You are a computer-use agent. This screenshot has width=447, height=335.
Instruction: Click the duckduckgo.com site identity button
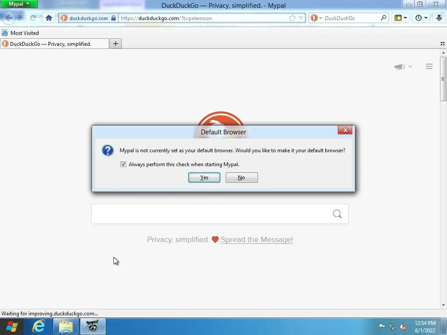88,18
